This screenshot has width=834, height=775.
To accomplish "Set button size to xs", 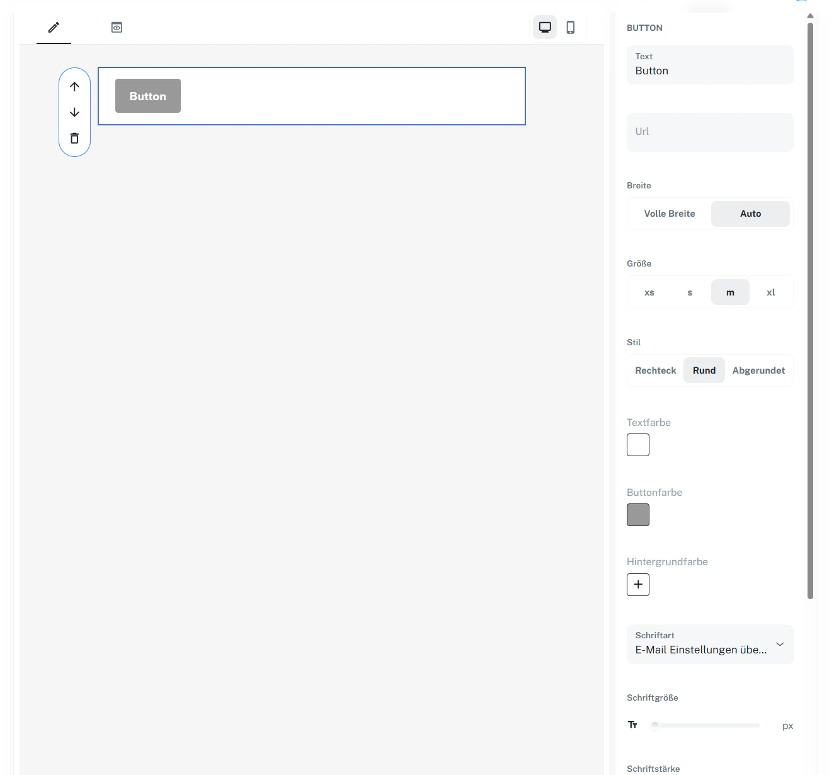I will pos(649,292).
